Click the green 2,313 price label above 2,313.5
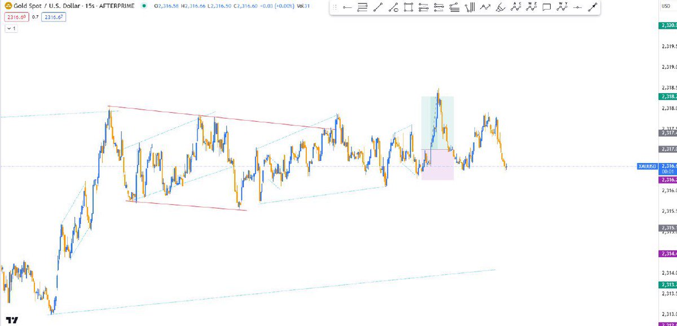This screenshot has width=677, height=326. tap(668, 284)
